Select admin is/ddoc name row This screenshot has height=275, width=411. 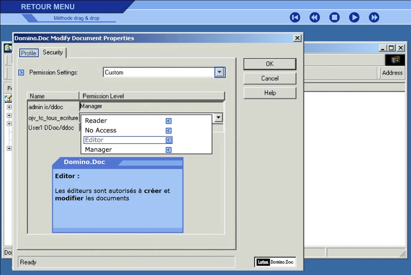pos(46,107)
